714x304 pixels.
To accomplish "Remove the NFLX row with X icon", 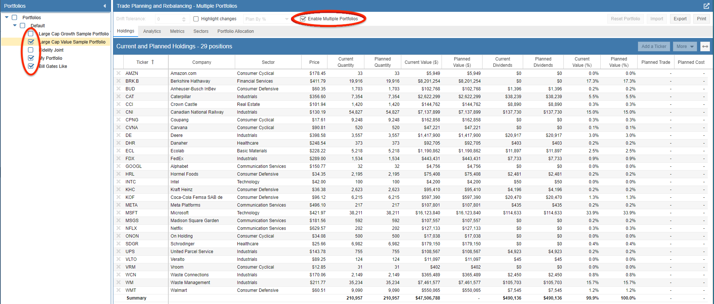I will pos(119,228).
